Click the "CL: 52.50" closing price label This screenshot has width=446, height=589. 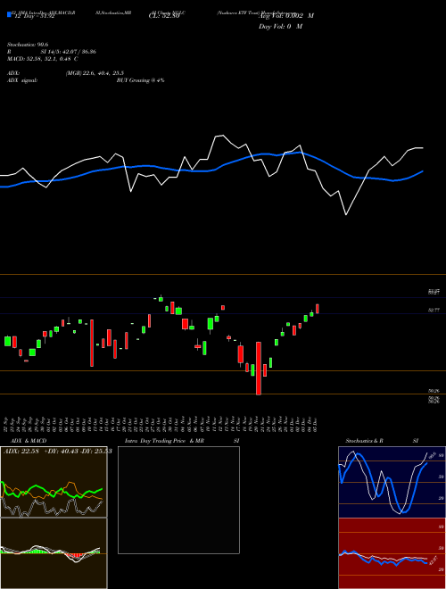tap(164, 16)
